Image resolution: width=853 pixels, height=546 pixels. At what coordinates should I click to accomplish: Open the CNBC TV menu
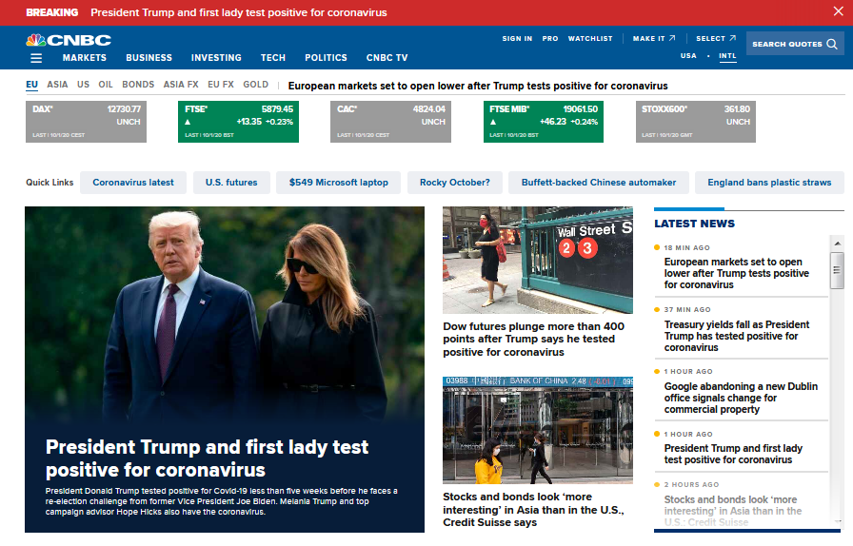coord(387,58)
